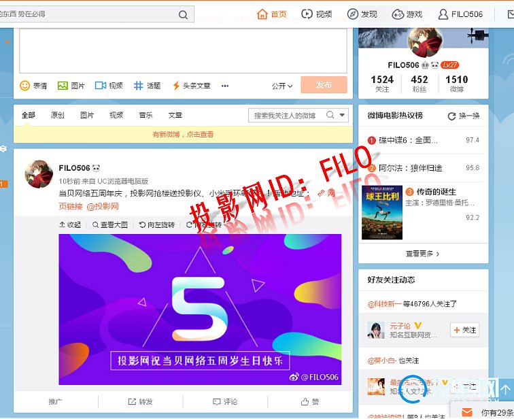Follow 元子论 with the +关注 button
Image resolution: width=514 pixels, height=419 pixels.
pos(465,330)
